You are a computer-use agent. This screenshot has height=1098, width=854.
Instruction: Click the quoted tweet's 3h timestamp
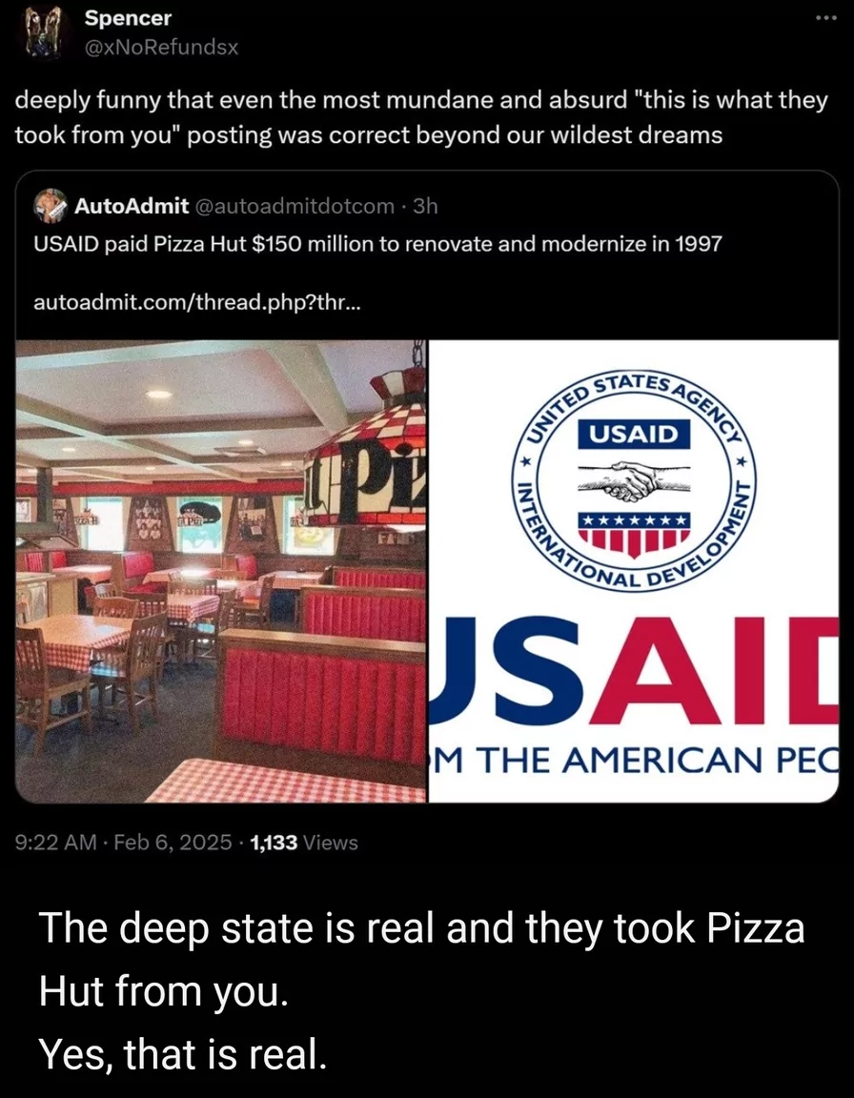(425, 206)
